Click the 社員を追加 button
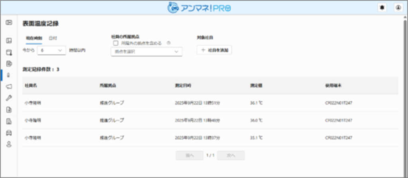408x178 pixels. (x=214, y=50)
